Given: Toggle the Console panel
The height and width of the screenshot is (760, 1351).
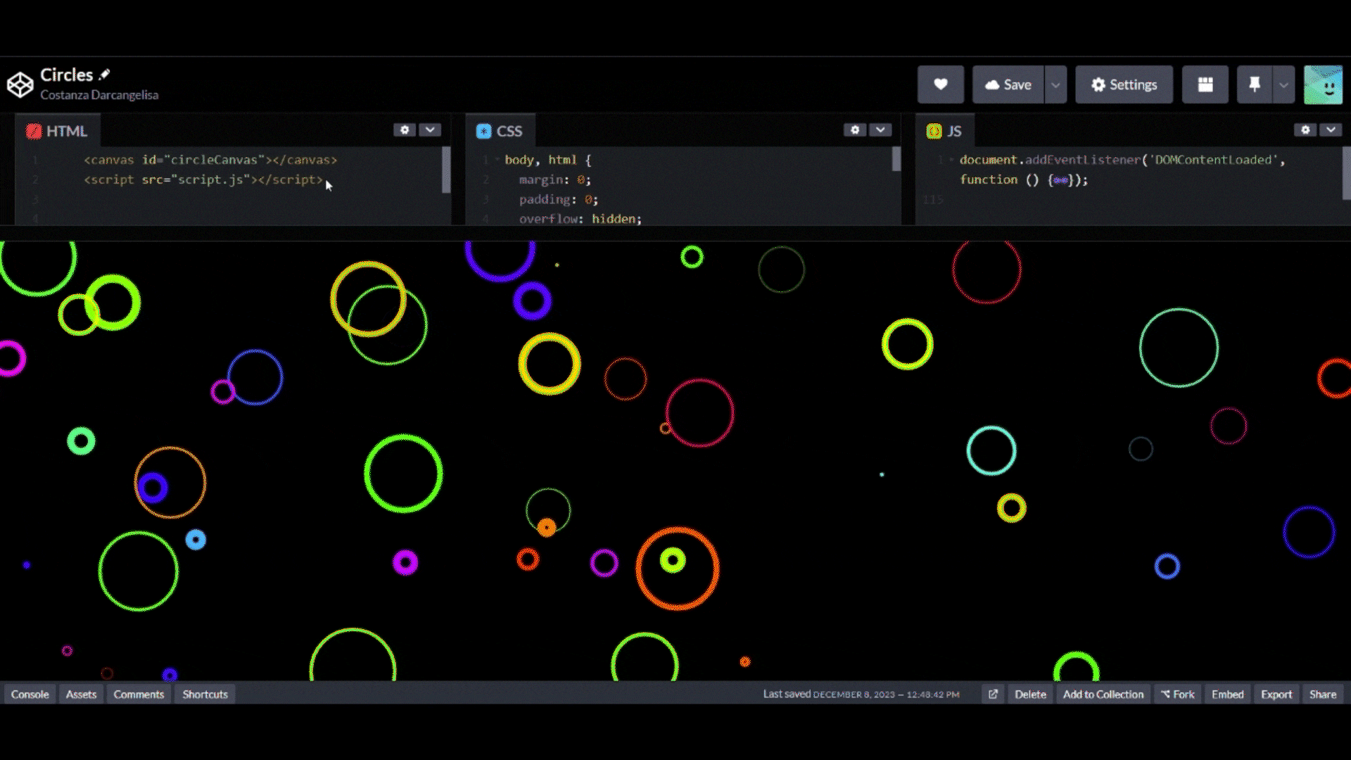Looking at the screenshot, I should (x=30, y=695).
